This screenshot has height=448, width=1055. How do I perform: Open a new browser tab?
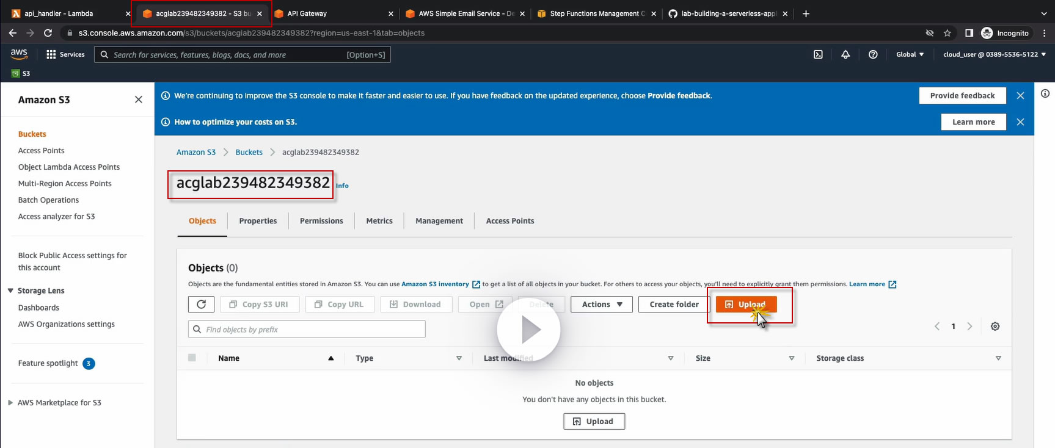[806, 13]
